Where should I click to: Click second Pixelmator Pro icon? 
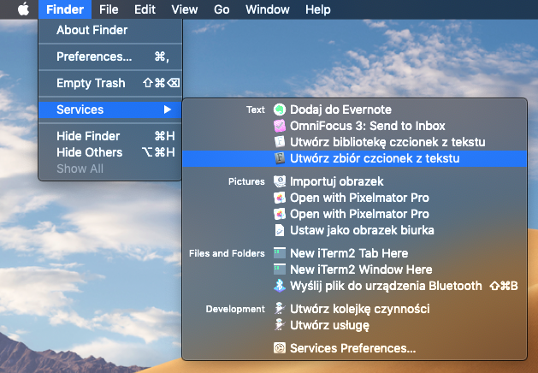point(280,214)
